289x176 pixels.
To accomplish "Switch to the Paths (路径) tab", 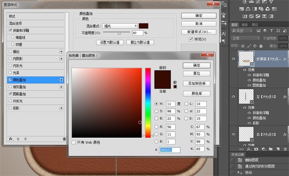I will click(x=255, y=25).
